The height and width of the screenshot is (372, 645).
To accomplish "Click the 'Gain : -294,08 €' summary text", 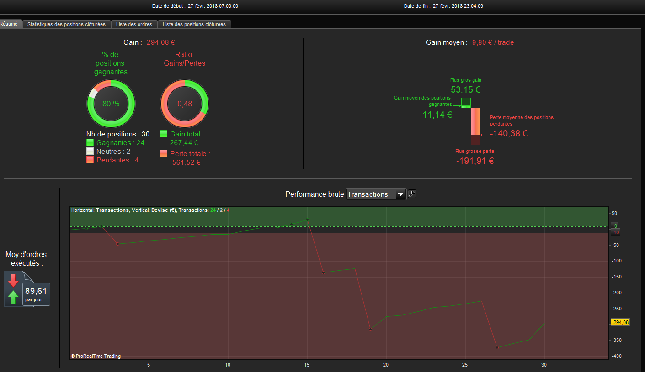I will 149,42.
